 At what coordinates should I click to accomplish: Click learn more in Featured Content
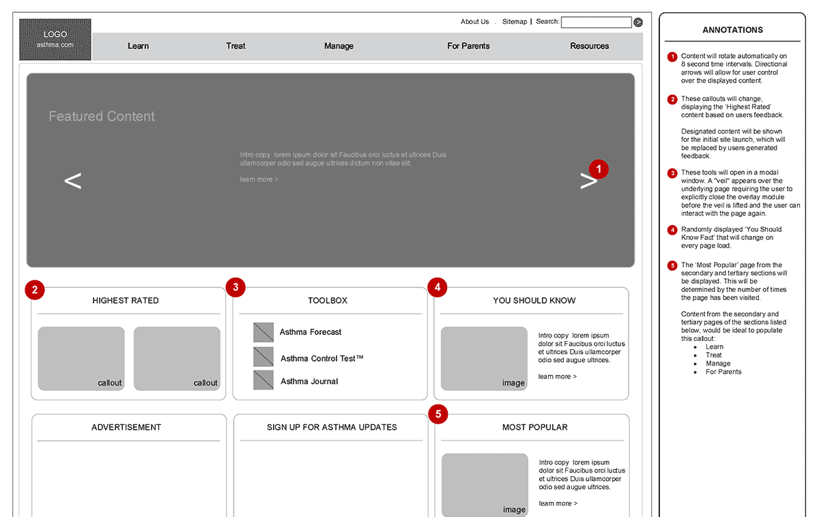click(x=259, y=179)
